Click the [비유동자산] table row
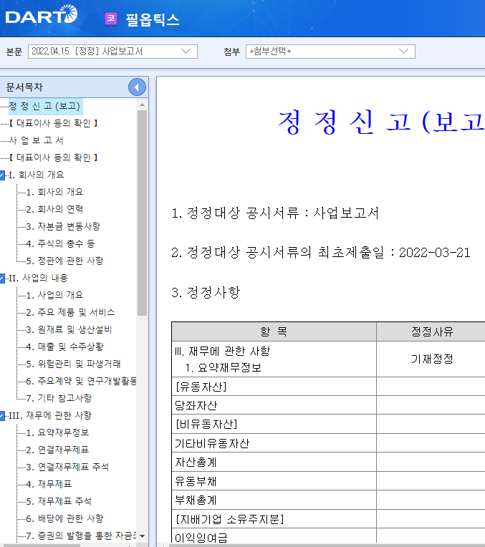This screenshot has height=547, width=485. (x=328, y=424)
